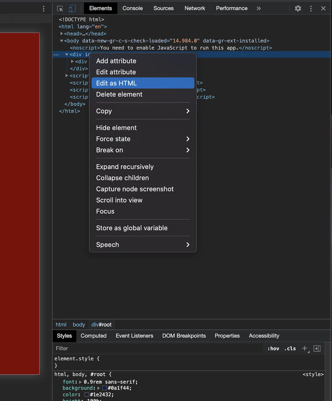The height and width of the screenshot is (401, 332).
Task: Switch to the Sources tab
Action: [164, 8]
